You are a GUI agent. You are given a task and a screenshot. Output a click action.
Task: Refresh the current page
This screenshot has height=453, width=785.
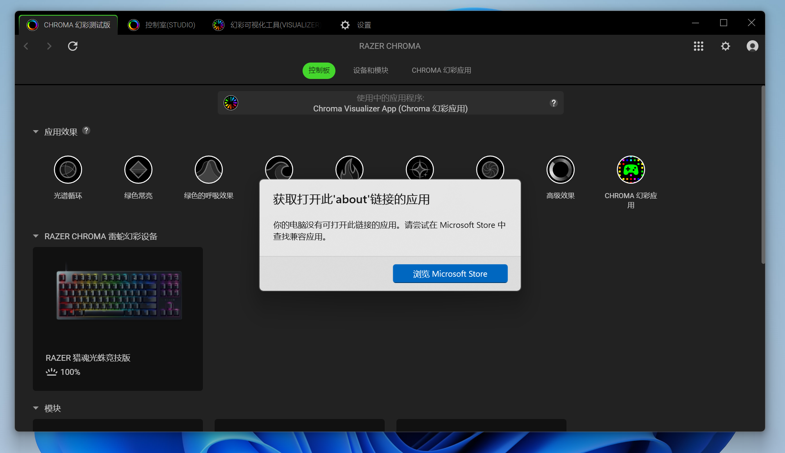click(x=73, y=46)
